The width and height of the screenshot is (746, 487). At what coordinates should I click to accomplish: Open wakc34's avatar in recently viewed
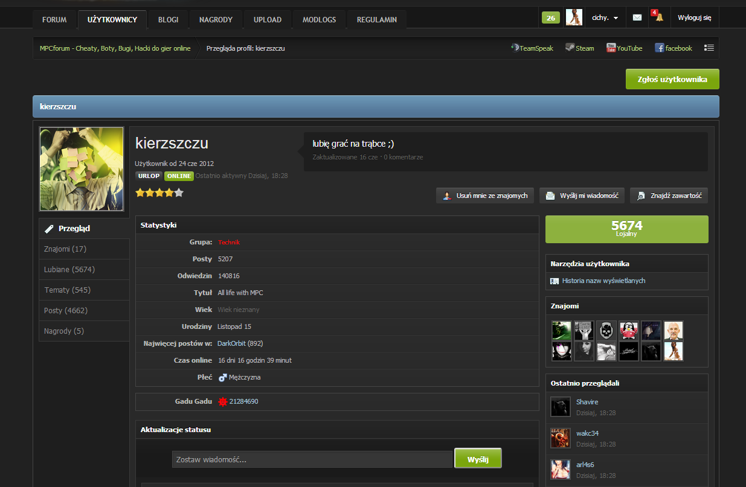coord(561,438)
